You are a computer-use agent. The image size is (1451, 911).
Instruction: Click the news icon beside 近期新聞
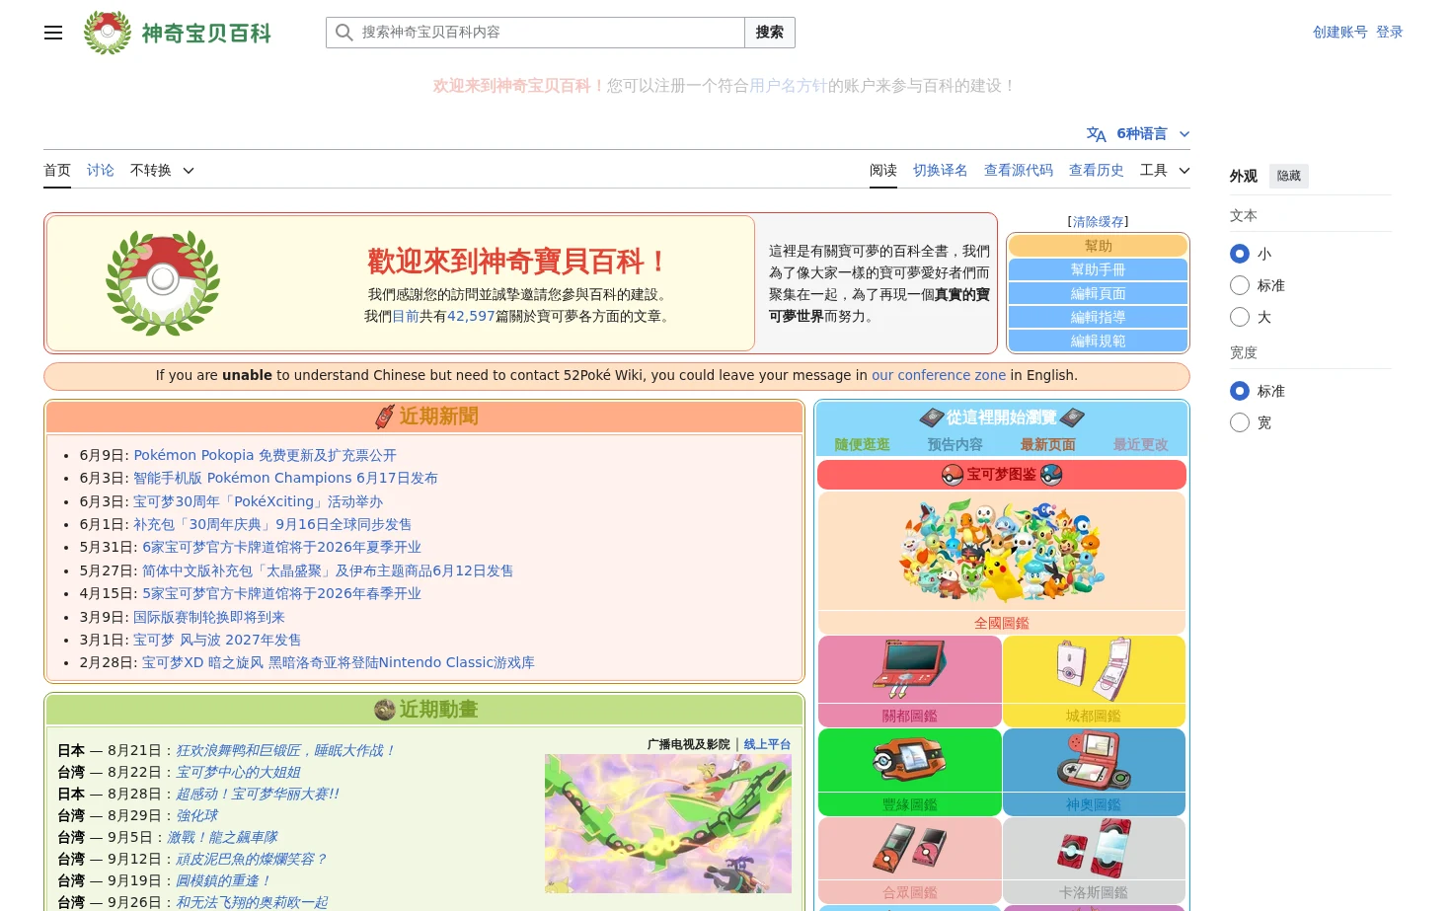coord(385,417)
